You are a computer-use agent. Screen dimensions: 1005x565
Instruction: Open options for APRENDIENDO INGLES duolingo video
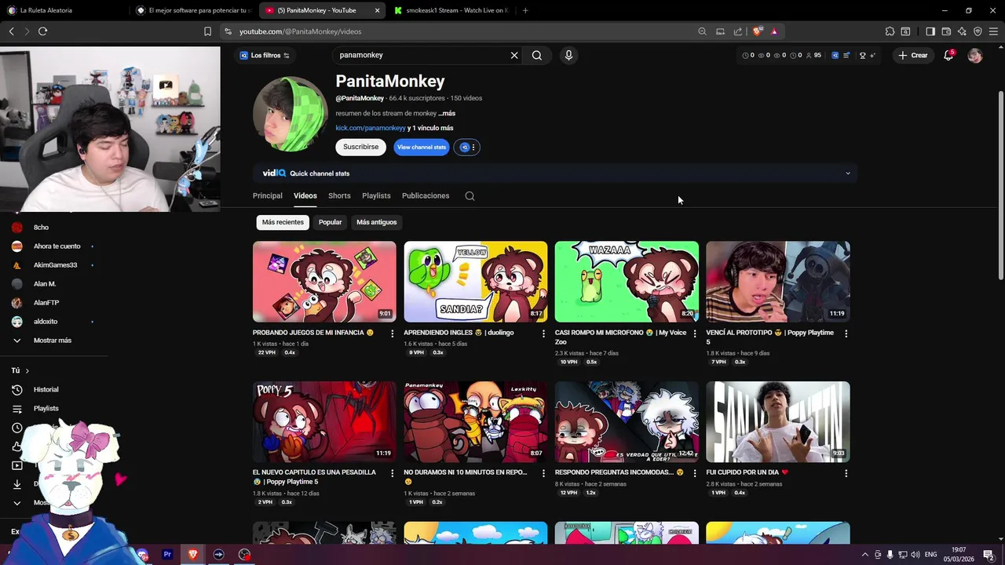pos(543,334)
